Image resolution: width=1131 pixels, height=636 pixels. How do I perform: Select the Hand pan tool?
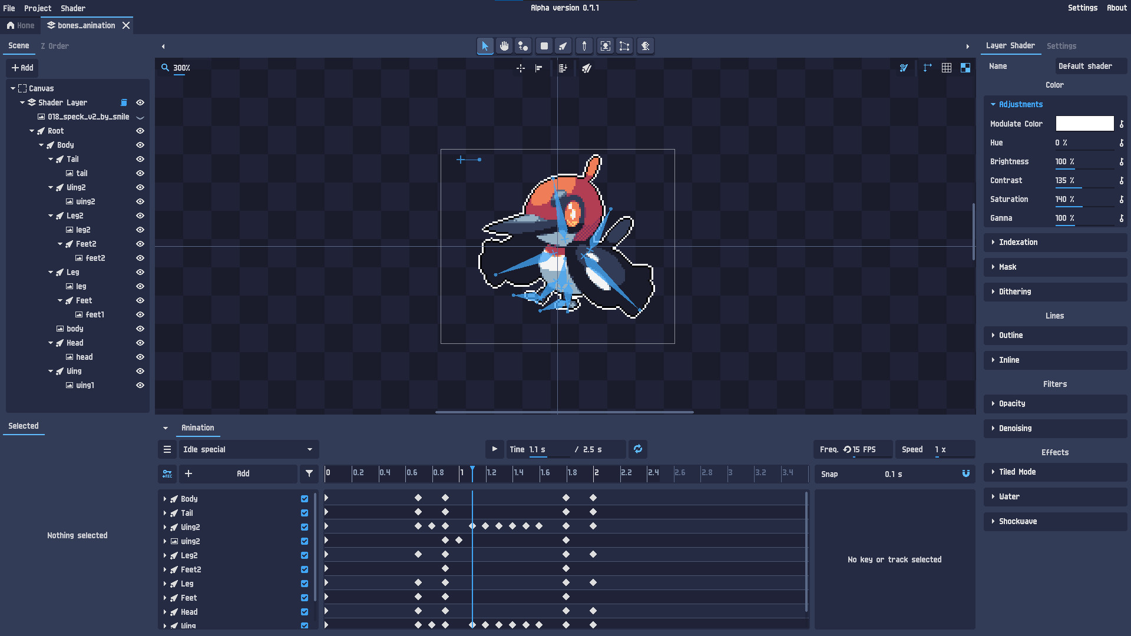[504, 46]
